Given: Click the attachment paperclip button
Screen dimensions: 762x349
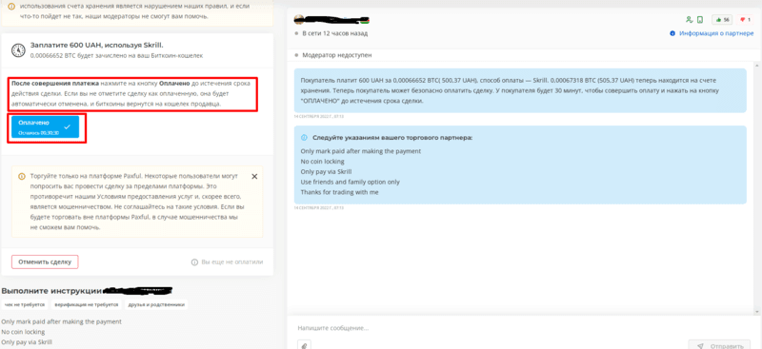Looking at the screenshot, I should click(x=304, y=345).
